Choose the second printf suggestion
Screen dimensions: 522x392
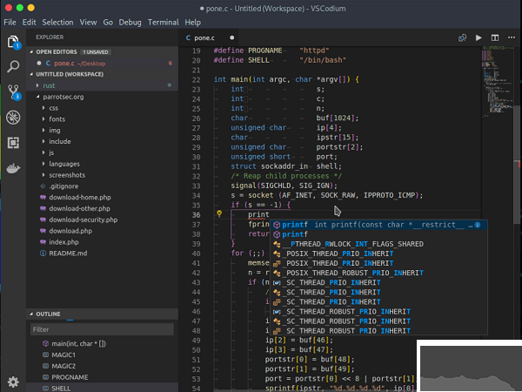point(378,234)
